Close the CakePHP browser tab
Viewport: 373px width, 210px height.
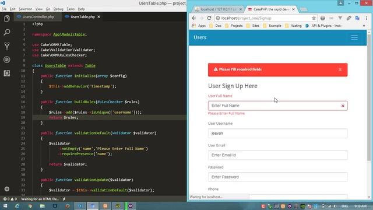(x=293, y=9)
